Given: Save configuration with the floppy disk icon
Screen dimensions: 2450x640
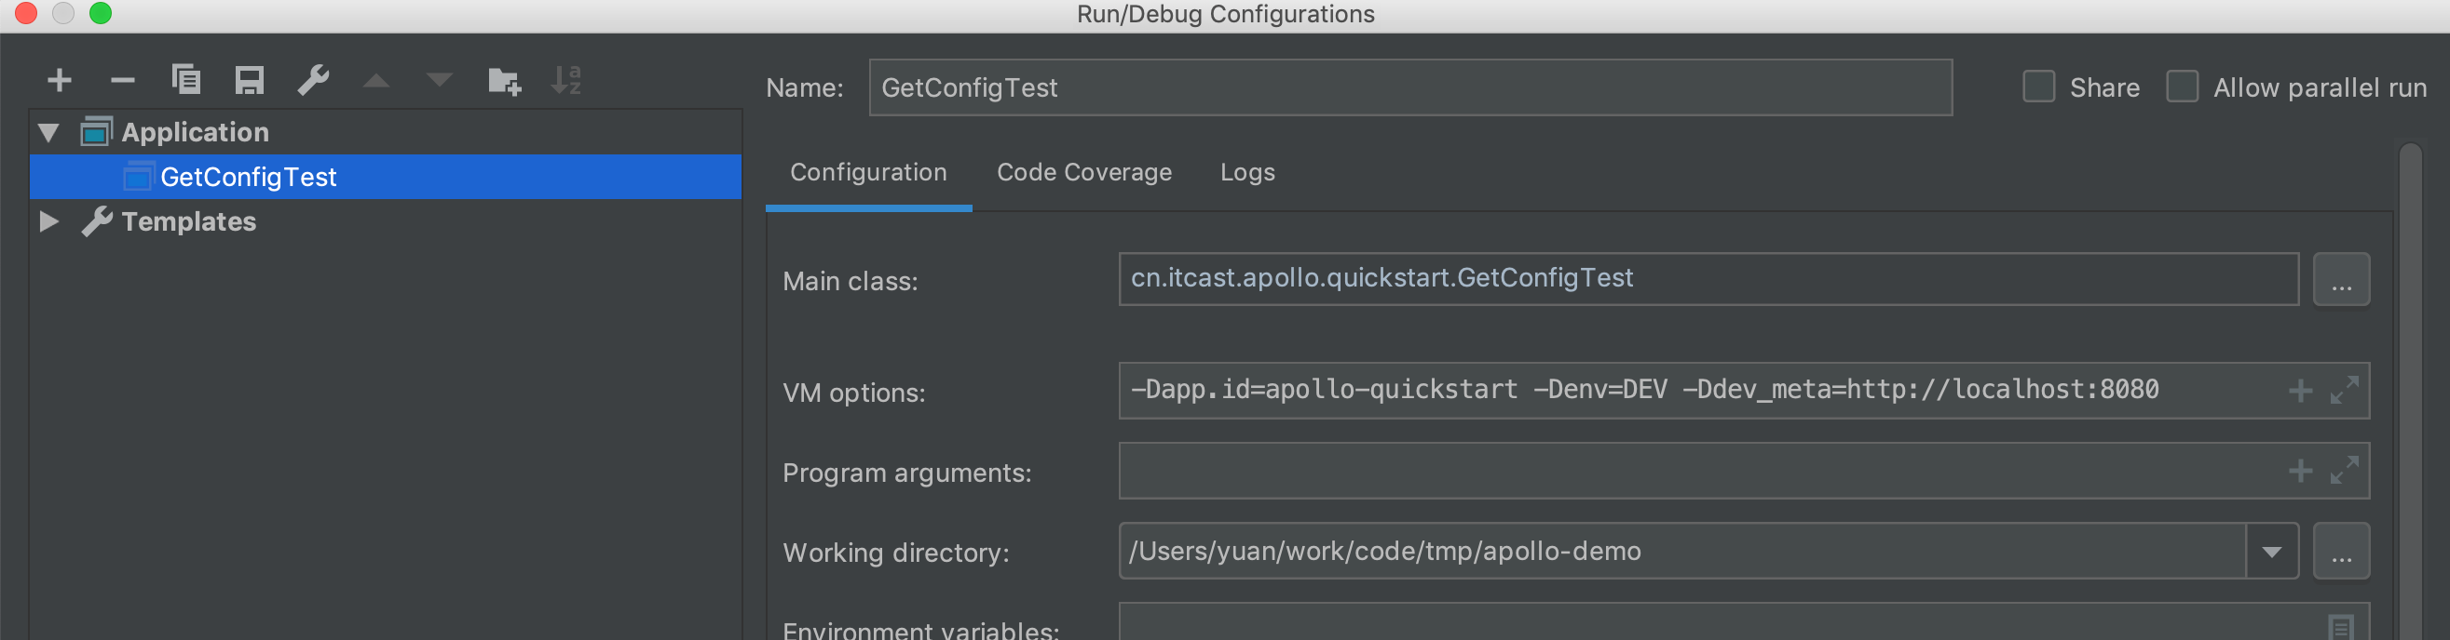Looking at the screenshot, I should (249, 81).
